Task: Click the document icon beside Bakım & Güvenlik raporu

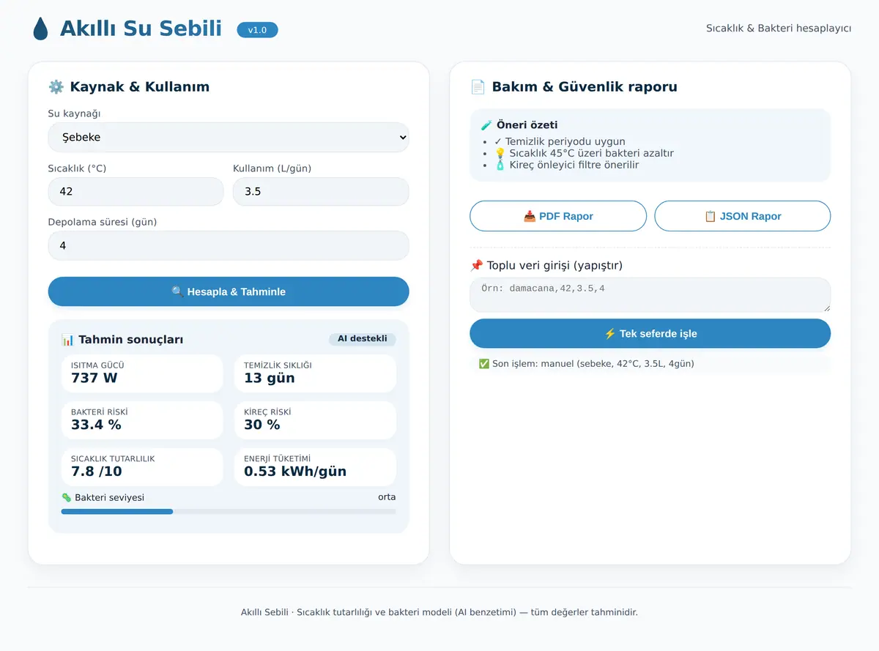Action: pos(478,87)
